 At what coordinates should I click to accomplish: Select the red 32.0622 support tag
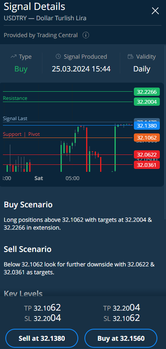click(147, 154)
